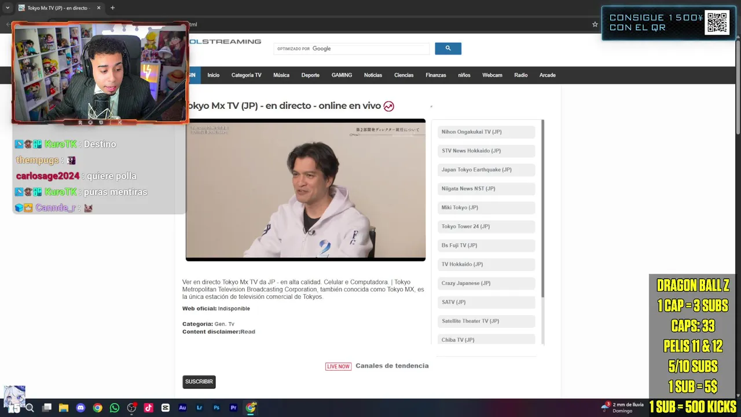Open the Ciencias menu item
The image size is (741, 417).
(x=404, y=75)
